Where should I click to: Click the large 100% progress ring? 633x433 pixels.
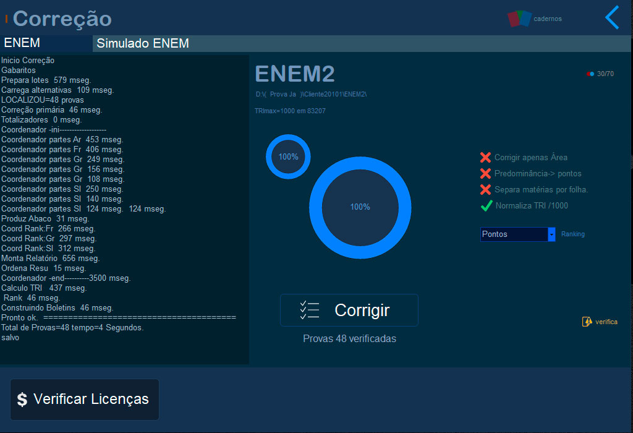pyautogui.click(x=360, y=207)
